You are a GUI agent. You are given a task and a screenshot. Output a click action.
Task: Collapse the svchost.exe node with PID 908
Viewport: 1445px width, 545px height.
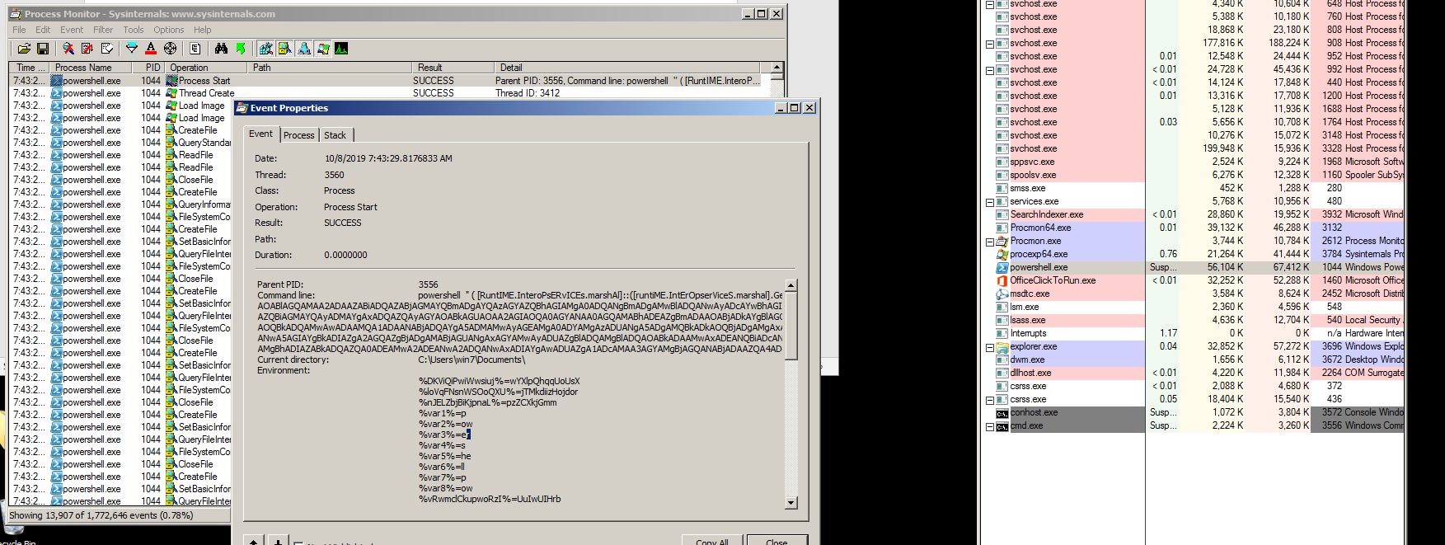(x=990, y=44)
